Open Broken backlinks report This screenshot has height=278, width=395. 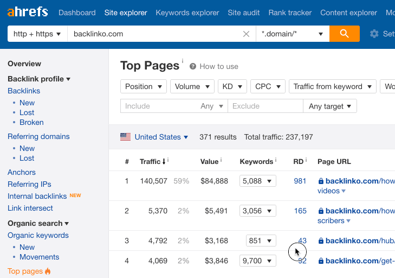point(31,122)
